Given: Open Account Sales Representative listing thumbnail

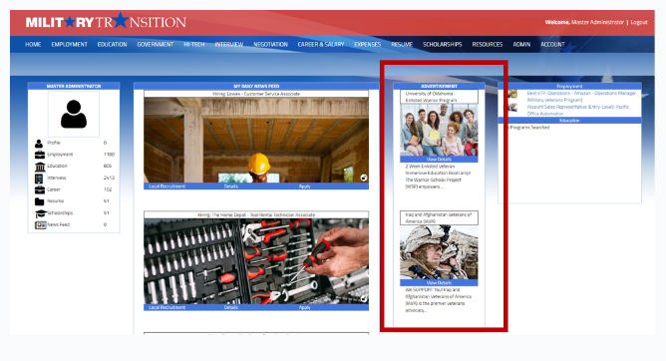Looking at the screenshot, I should coord(512,108).
